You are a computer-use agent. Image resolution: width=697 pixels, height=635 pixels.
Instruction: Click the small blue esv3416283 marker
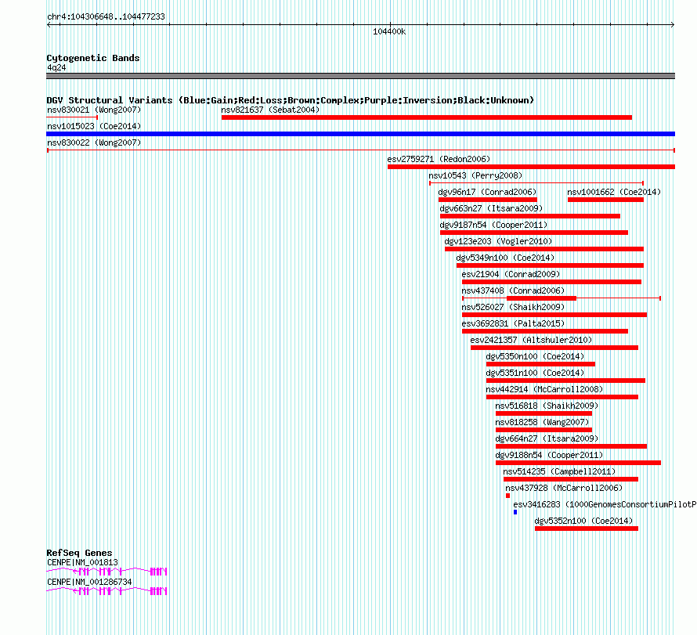click(515, 512)
